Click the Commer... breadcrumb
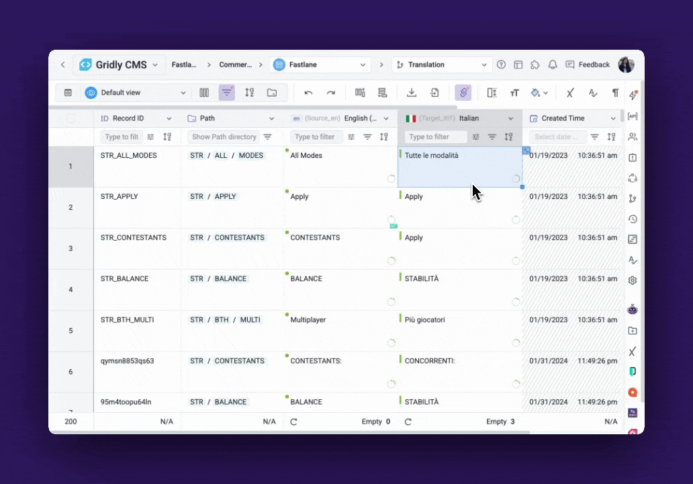Screen dimensions: 693x484 pyautogui.click(x=236, y=65)
